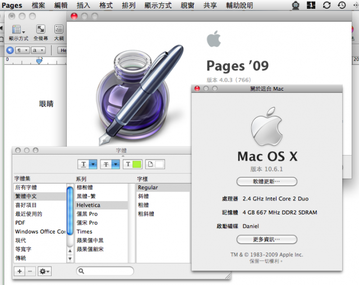Select Regular typeface
This screenshot has width=359, height=285.
tap(163, 188)
